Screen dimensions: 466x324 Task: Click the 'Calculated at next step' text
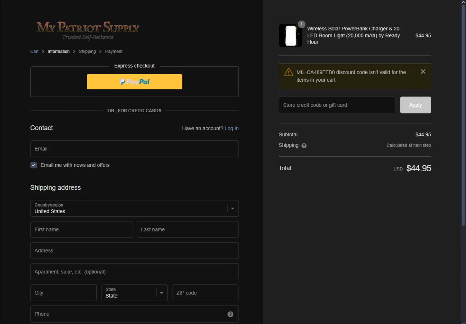[409, 145]
